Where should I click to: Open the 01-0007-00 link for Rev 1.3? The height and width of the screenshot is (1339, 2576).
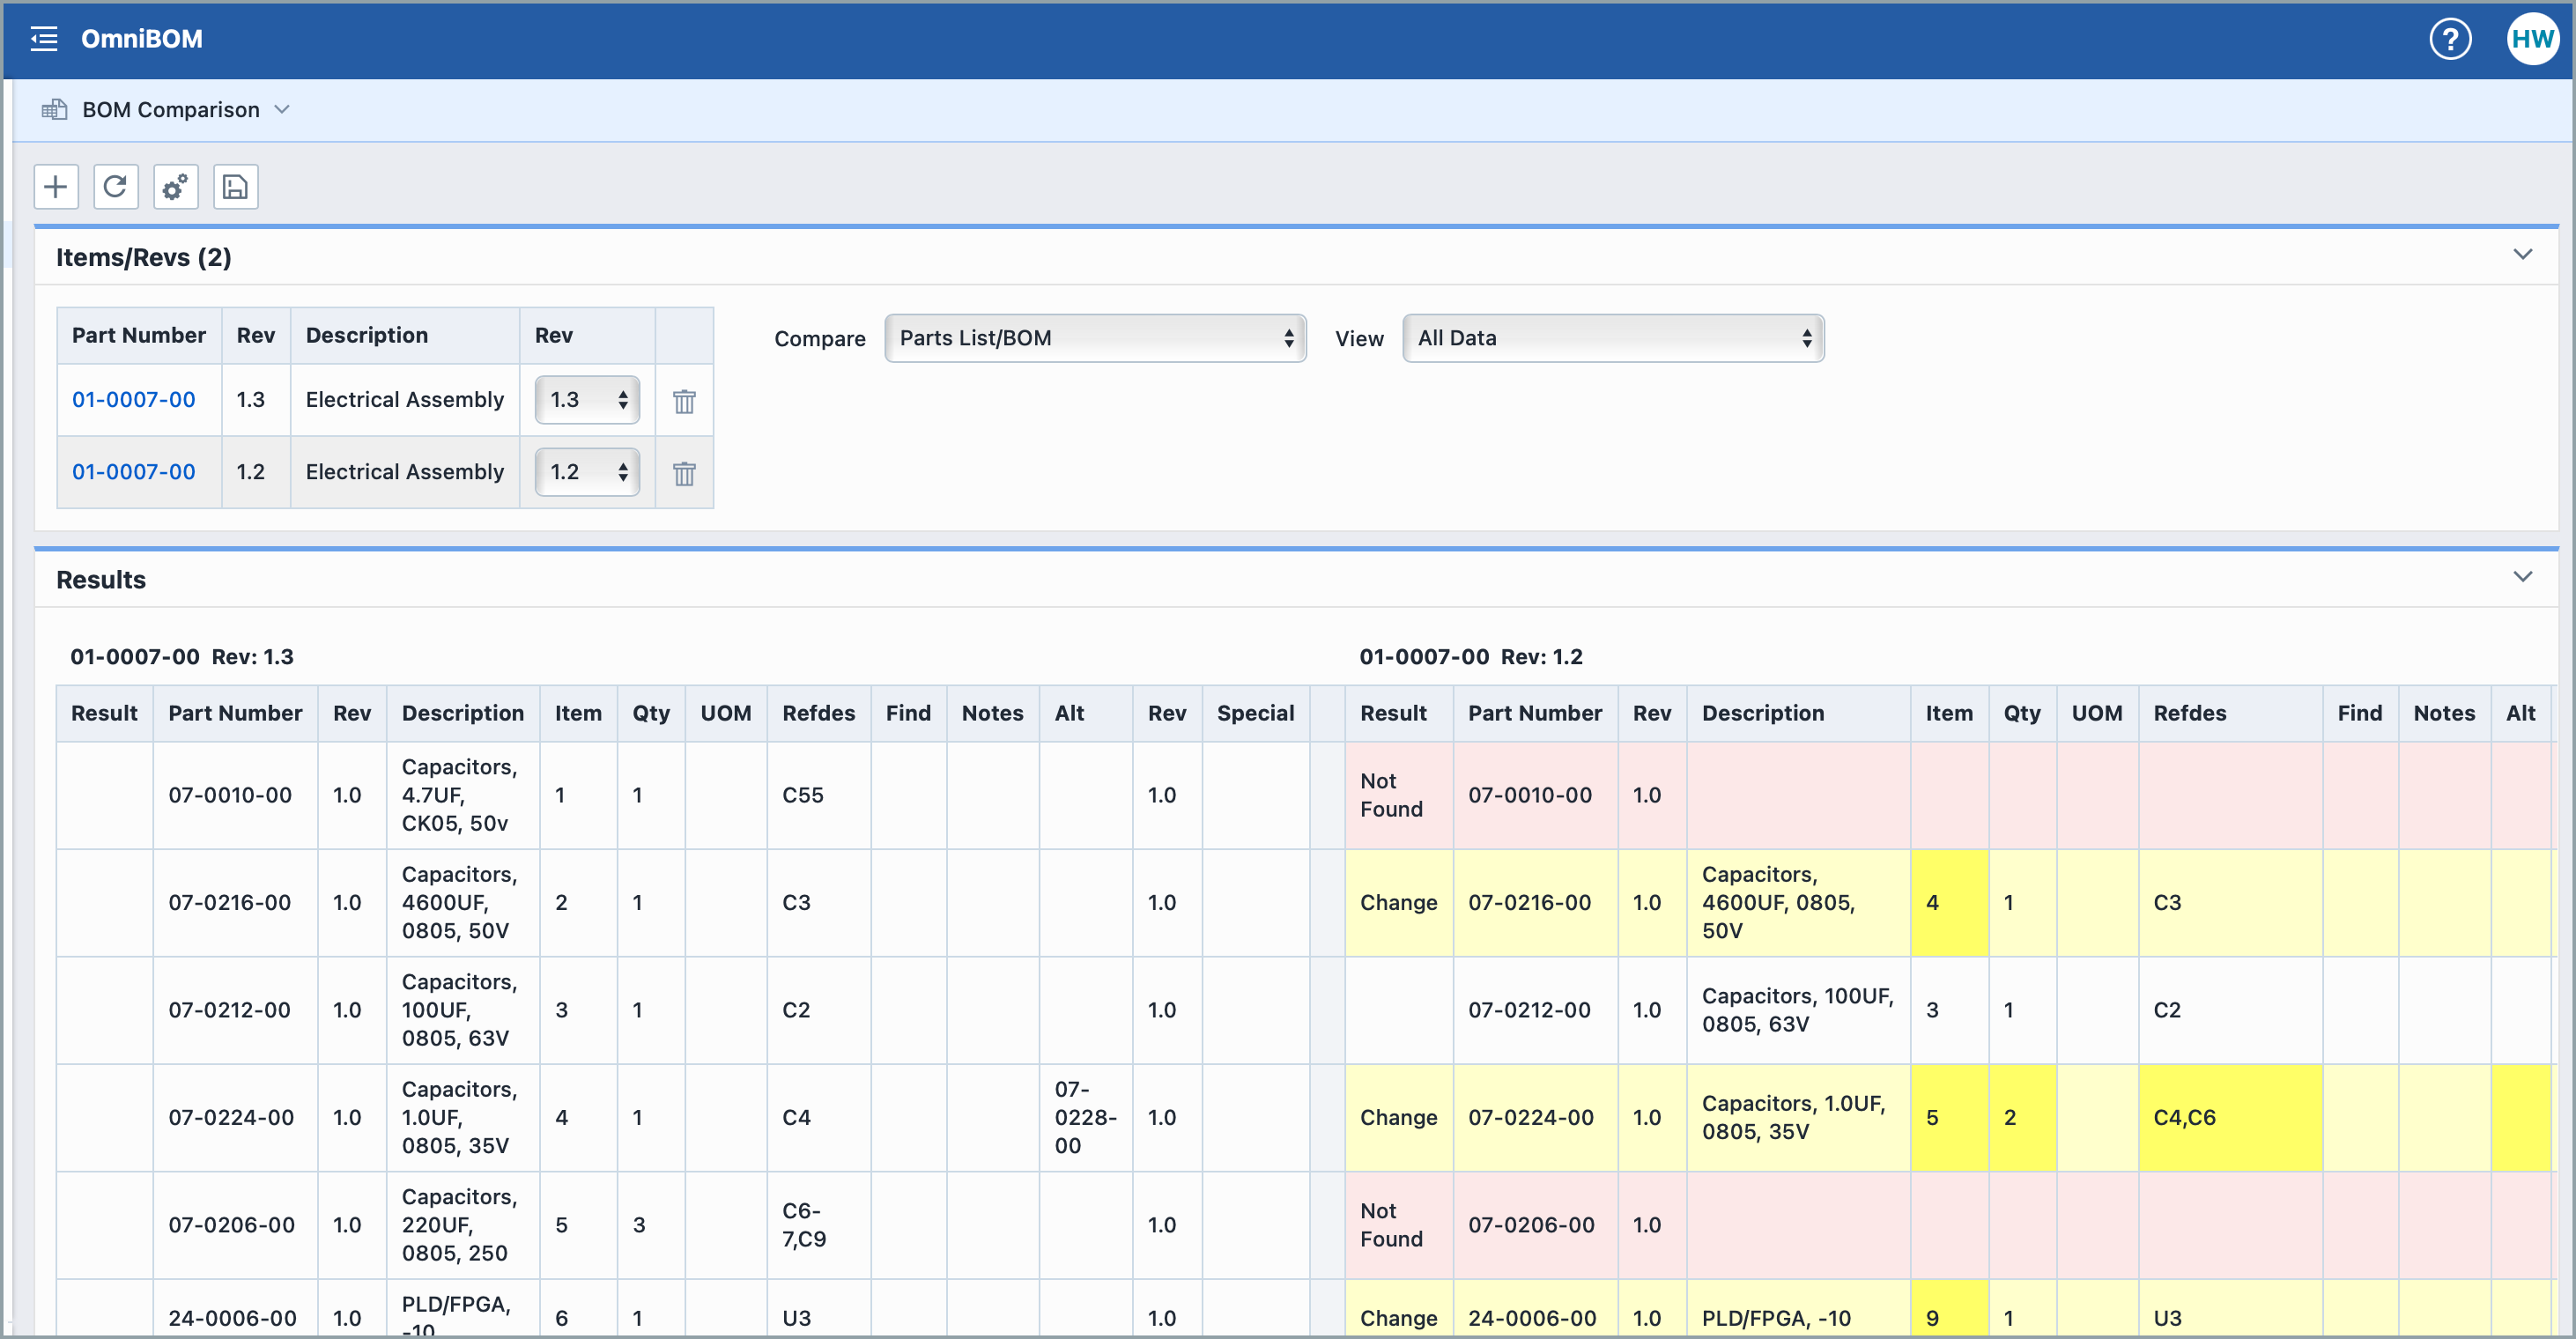pos(134,400)
